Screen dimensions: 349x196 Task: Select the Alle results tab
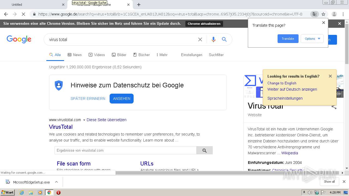[x=55, y=55]
